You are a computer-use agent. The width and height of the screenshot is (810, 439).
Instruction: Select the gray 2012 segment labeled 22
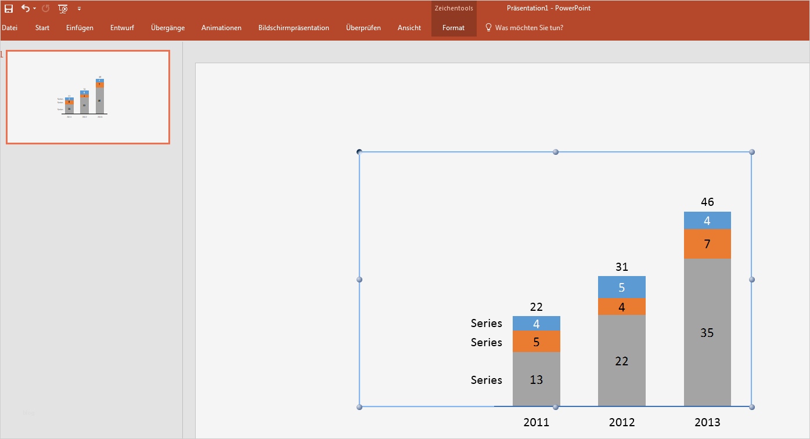tap(622, 361)
